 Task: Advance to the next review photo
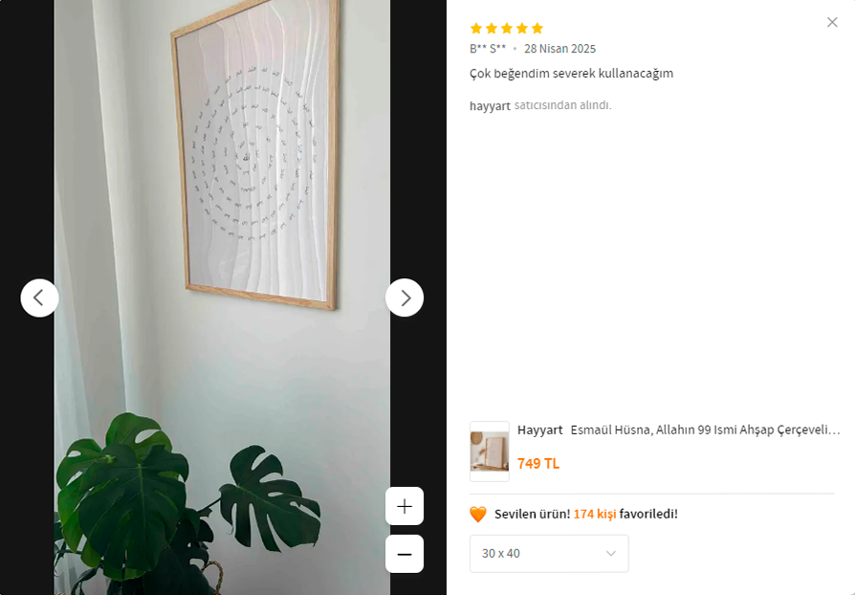(404, 297)
